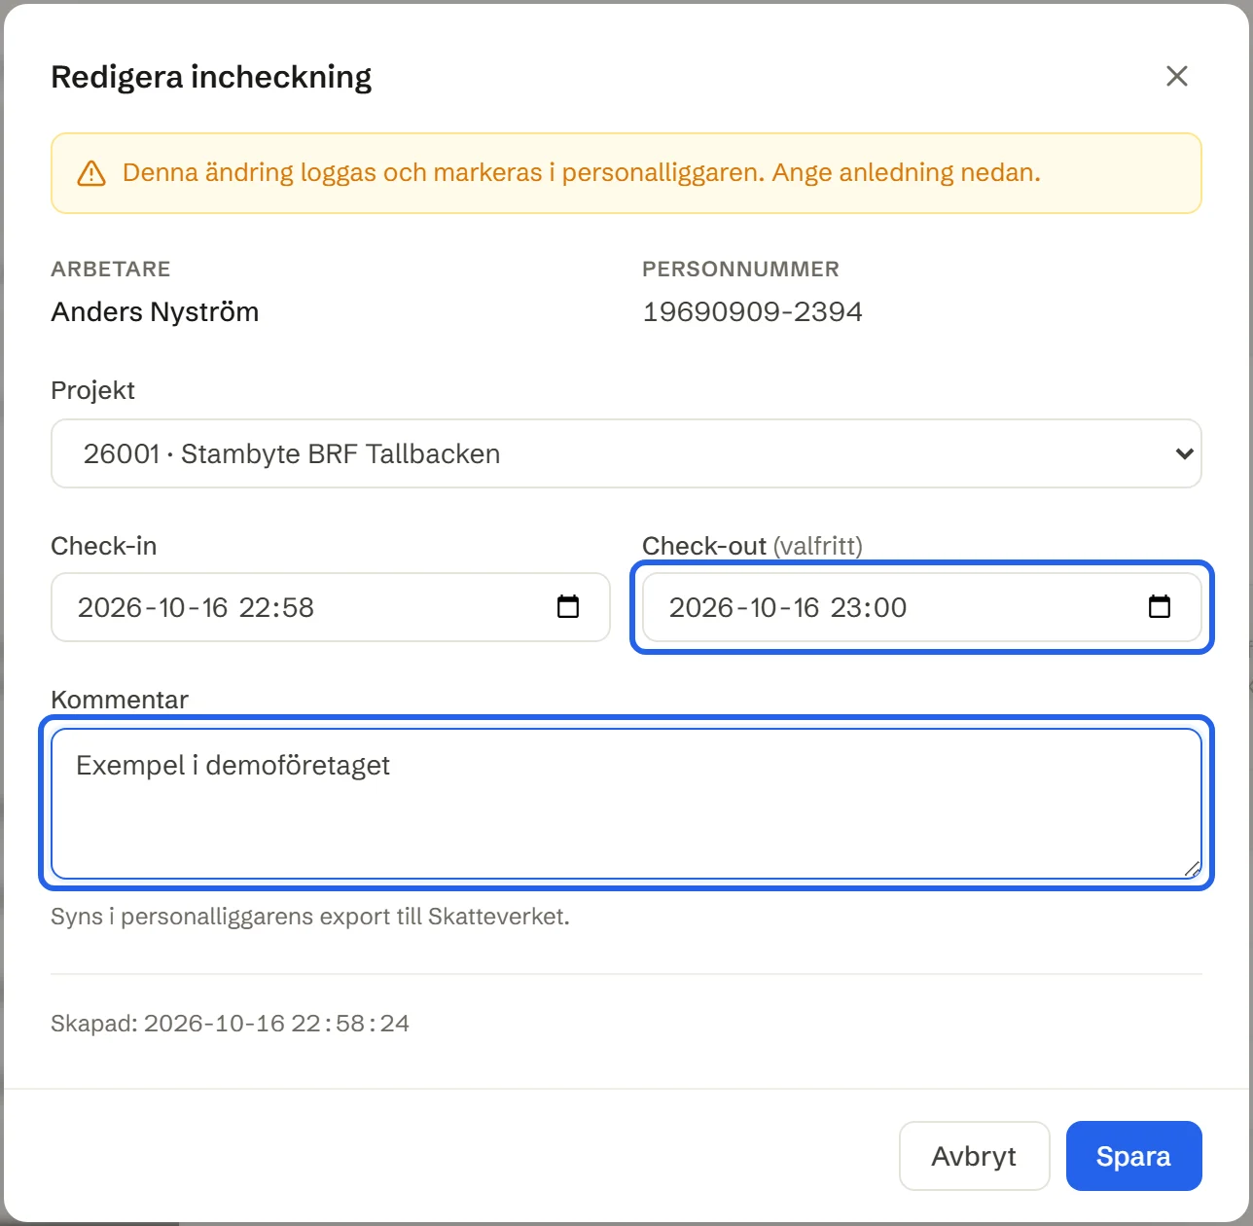Click the Redigera incheckning title
Viewport: 1253px width, 1226px height.
pyautogui.click(x=211, y=77)
